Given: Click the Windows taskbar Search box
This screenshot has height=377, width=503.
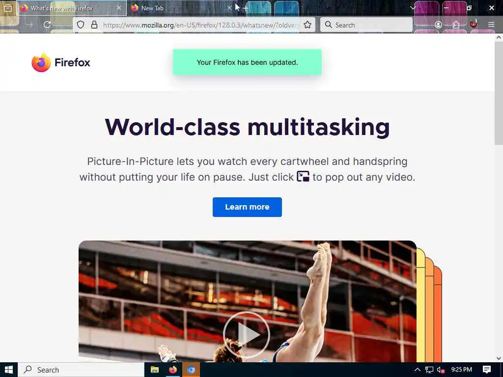Looking at the screenshot, I should point(81,370).
